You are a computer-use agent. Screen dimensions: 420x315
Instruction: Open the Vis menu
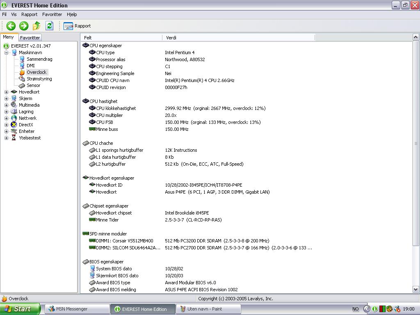click(14, 14)
